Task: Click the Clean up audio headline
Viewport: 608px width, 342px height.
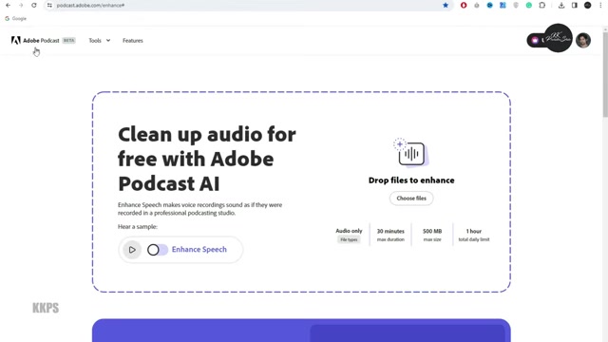Action: click(207, 159)
